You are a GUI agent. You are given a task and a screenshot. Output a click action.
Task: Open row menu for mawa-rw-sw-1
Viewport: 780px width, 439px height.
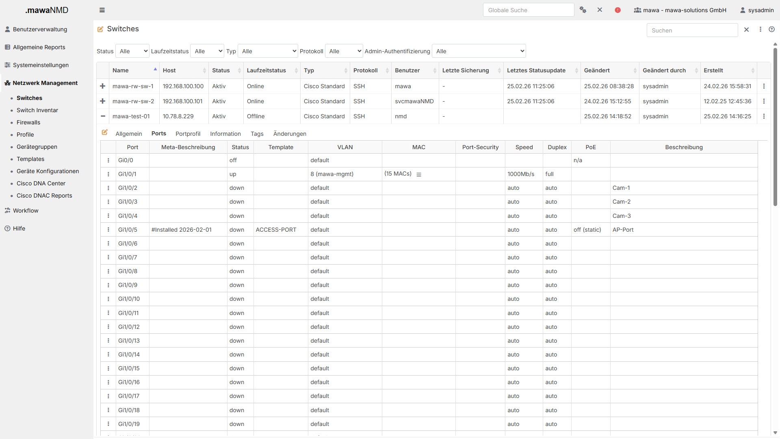click(x=764, y=86)
